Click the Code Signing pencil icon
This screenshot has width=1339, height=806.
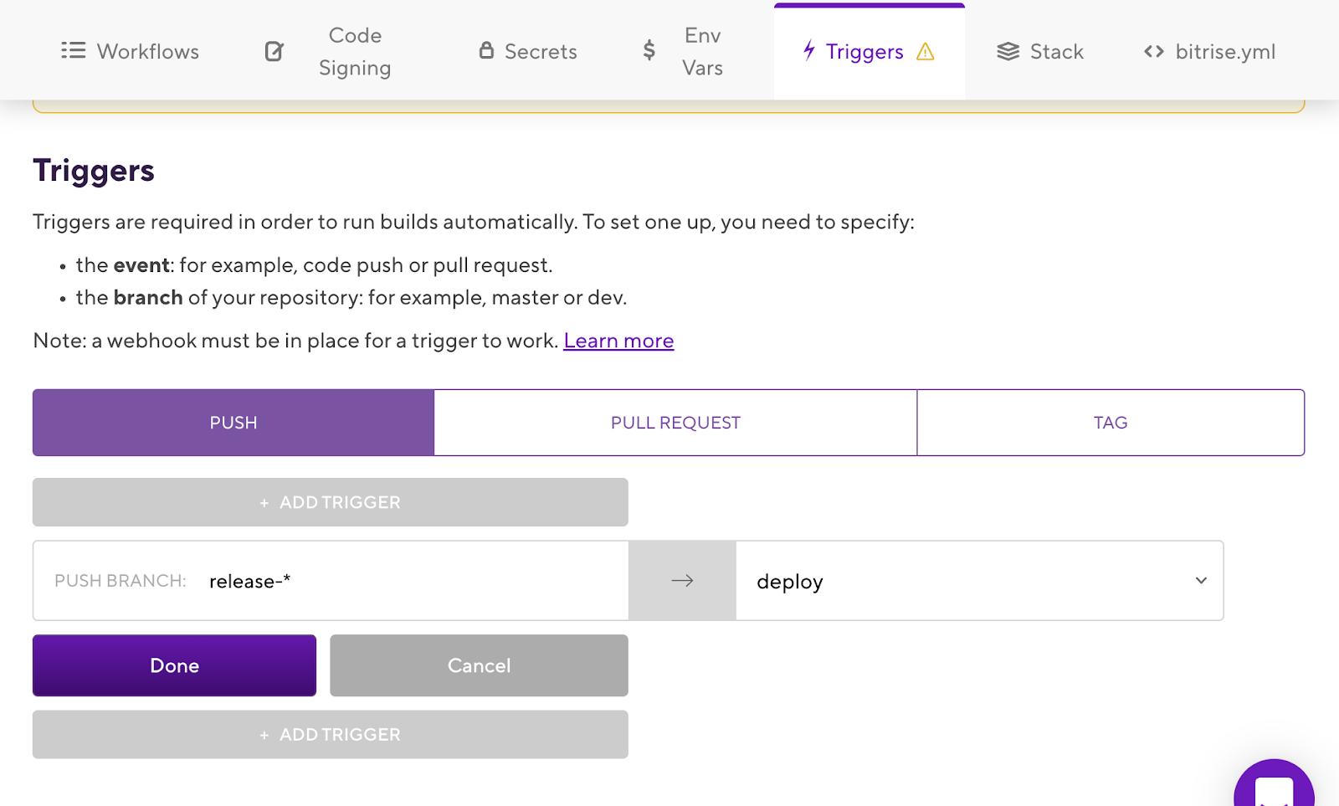pyautogui.click(x=274, y=52)
